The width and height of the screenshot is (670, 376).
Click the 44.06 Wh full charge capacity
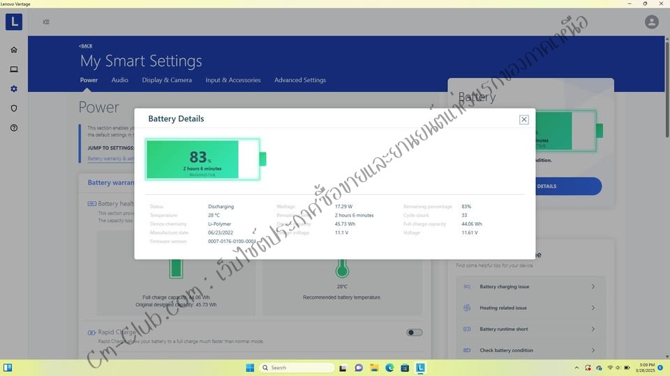(x=472, y=224)
